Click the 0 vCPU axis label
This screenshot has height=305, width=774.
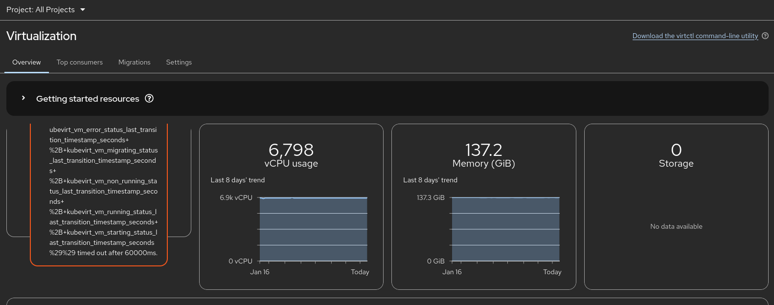pos(241,261)
